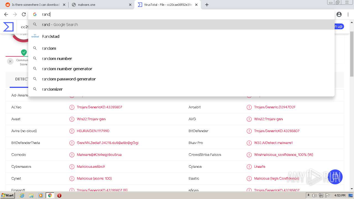Close the Reddit tab
This screenshot has height=199, width=354.
pos(64,5)
